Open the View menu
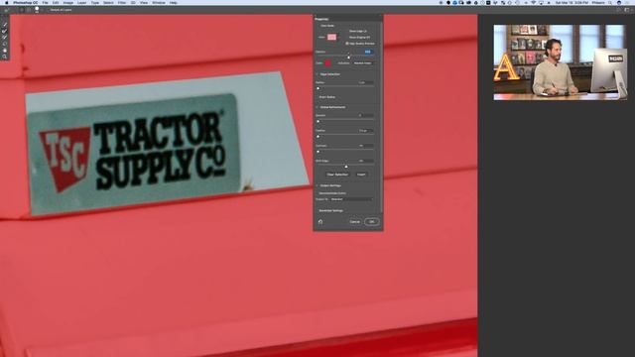This screenshot has width=635, height=357. [144, 2]
